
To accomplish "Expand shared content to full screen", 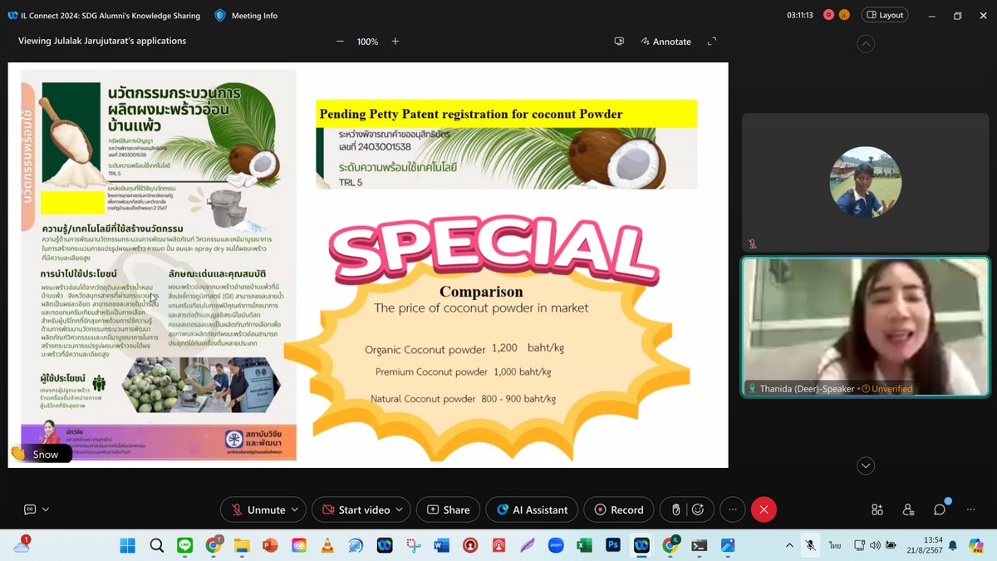I will click(x=712, y=42).
